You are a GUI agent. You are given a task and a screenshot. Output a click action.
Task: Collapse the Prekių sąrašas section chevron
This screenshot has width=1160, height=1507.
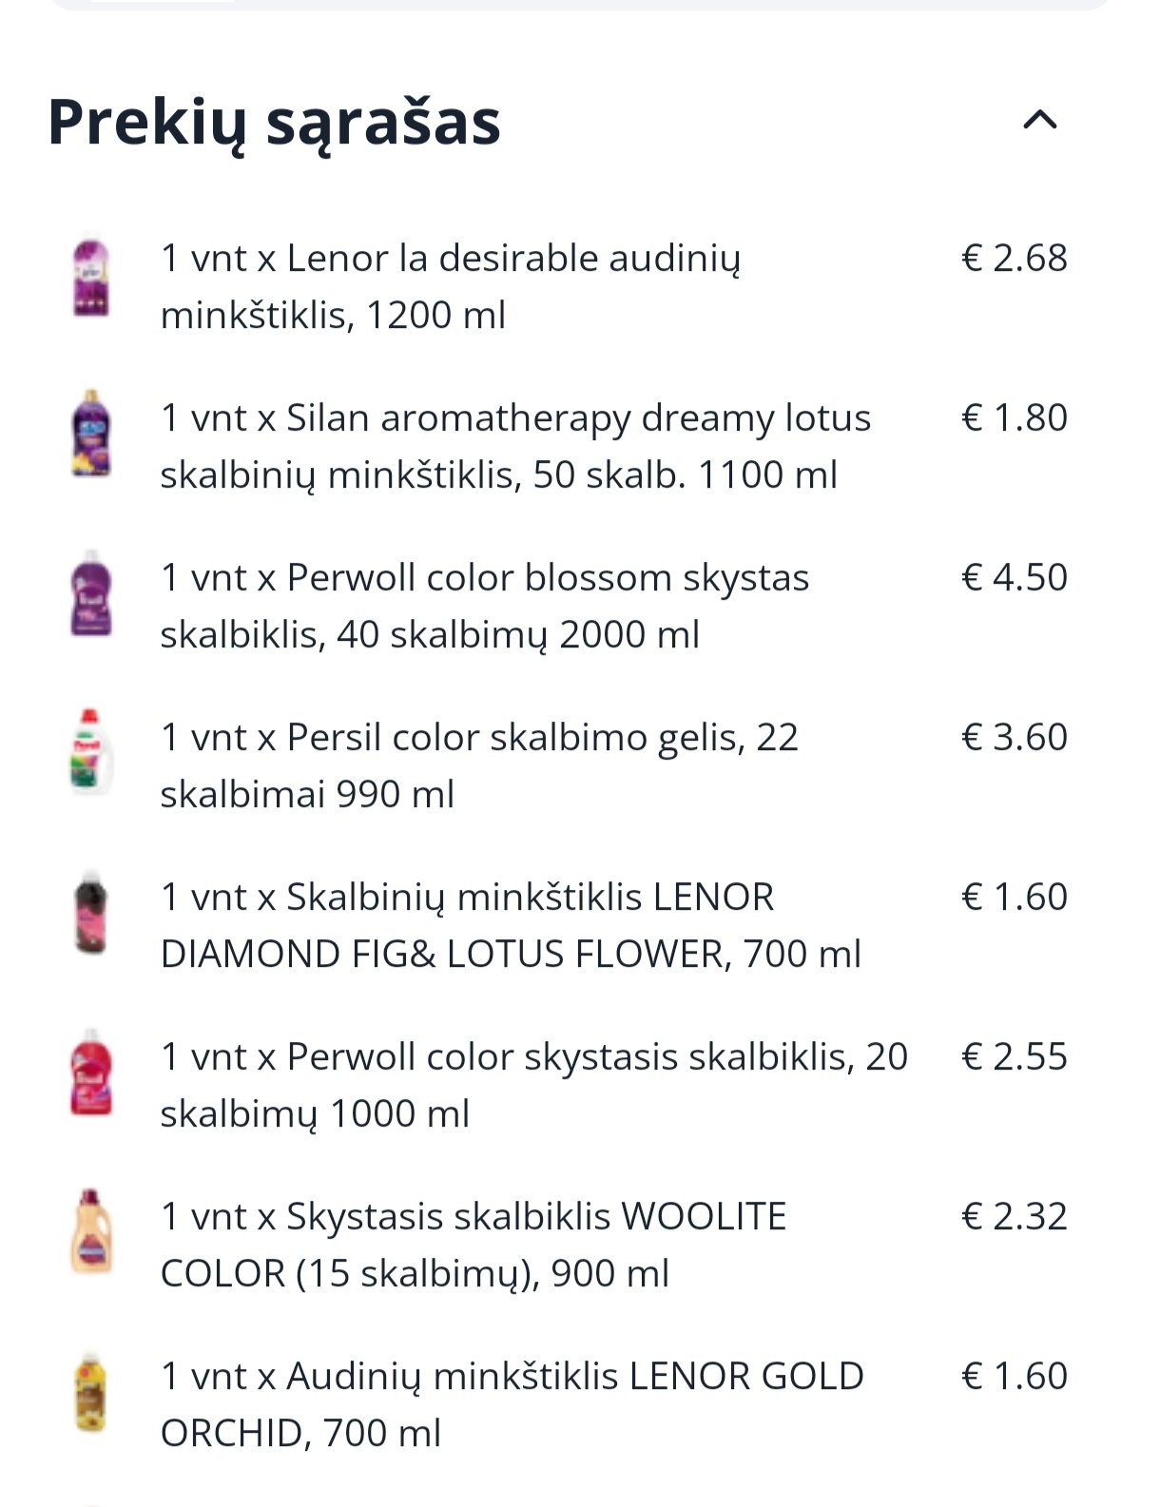1040,120
